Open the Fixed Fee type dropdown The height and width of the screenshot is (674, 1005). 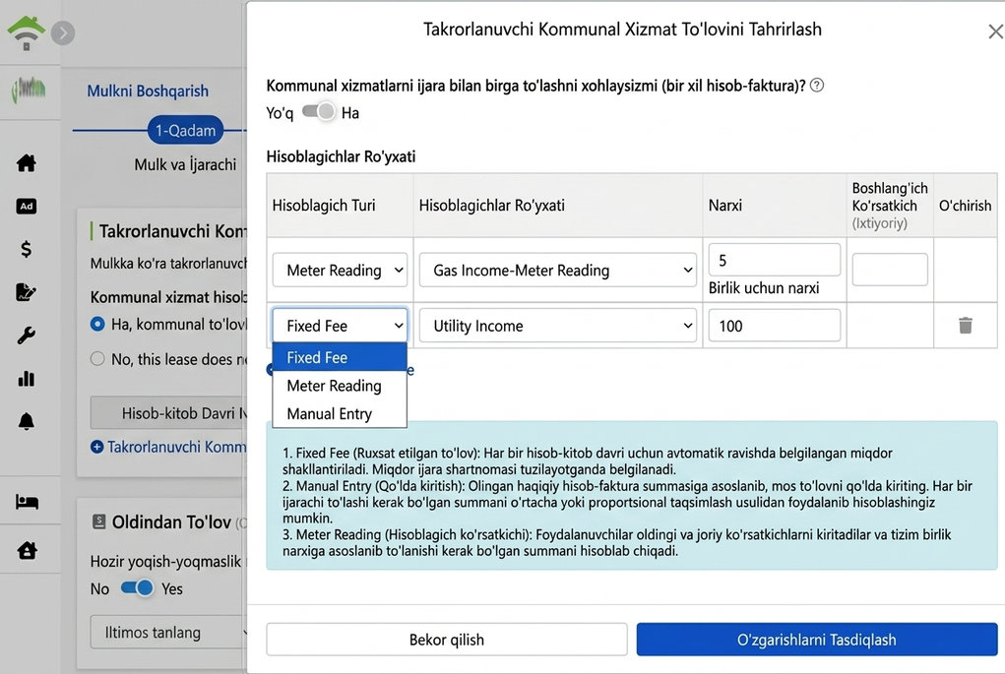point(340,326)
